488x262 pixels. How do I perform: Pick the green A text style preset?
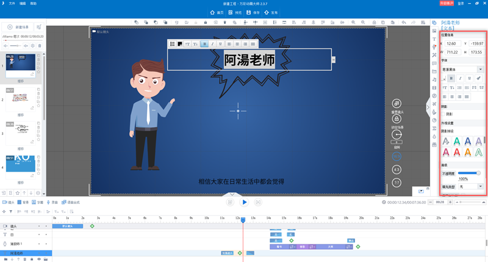[456, 141]
